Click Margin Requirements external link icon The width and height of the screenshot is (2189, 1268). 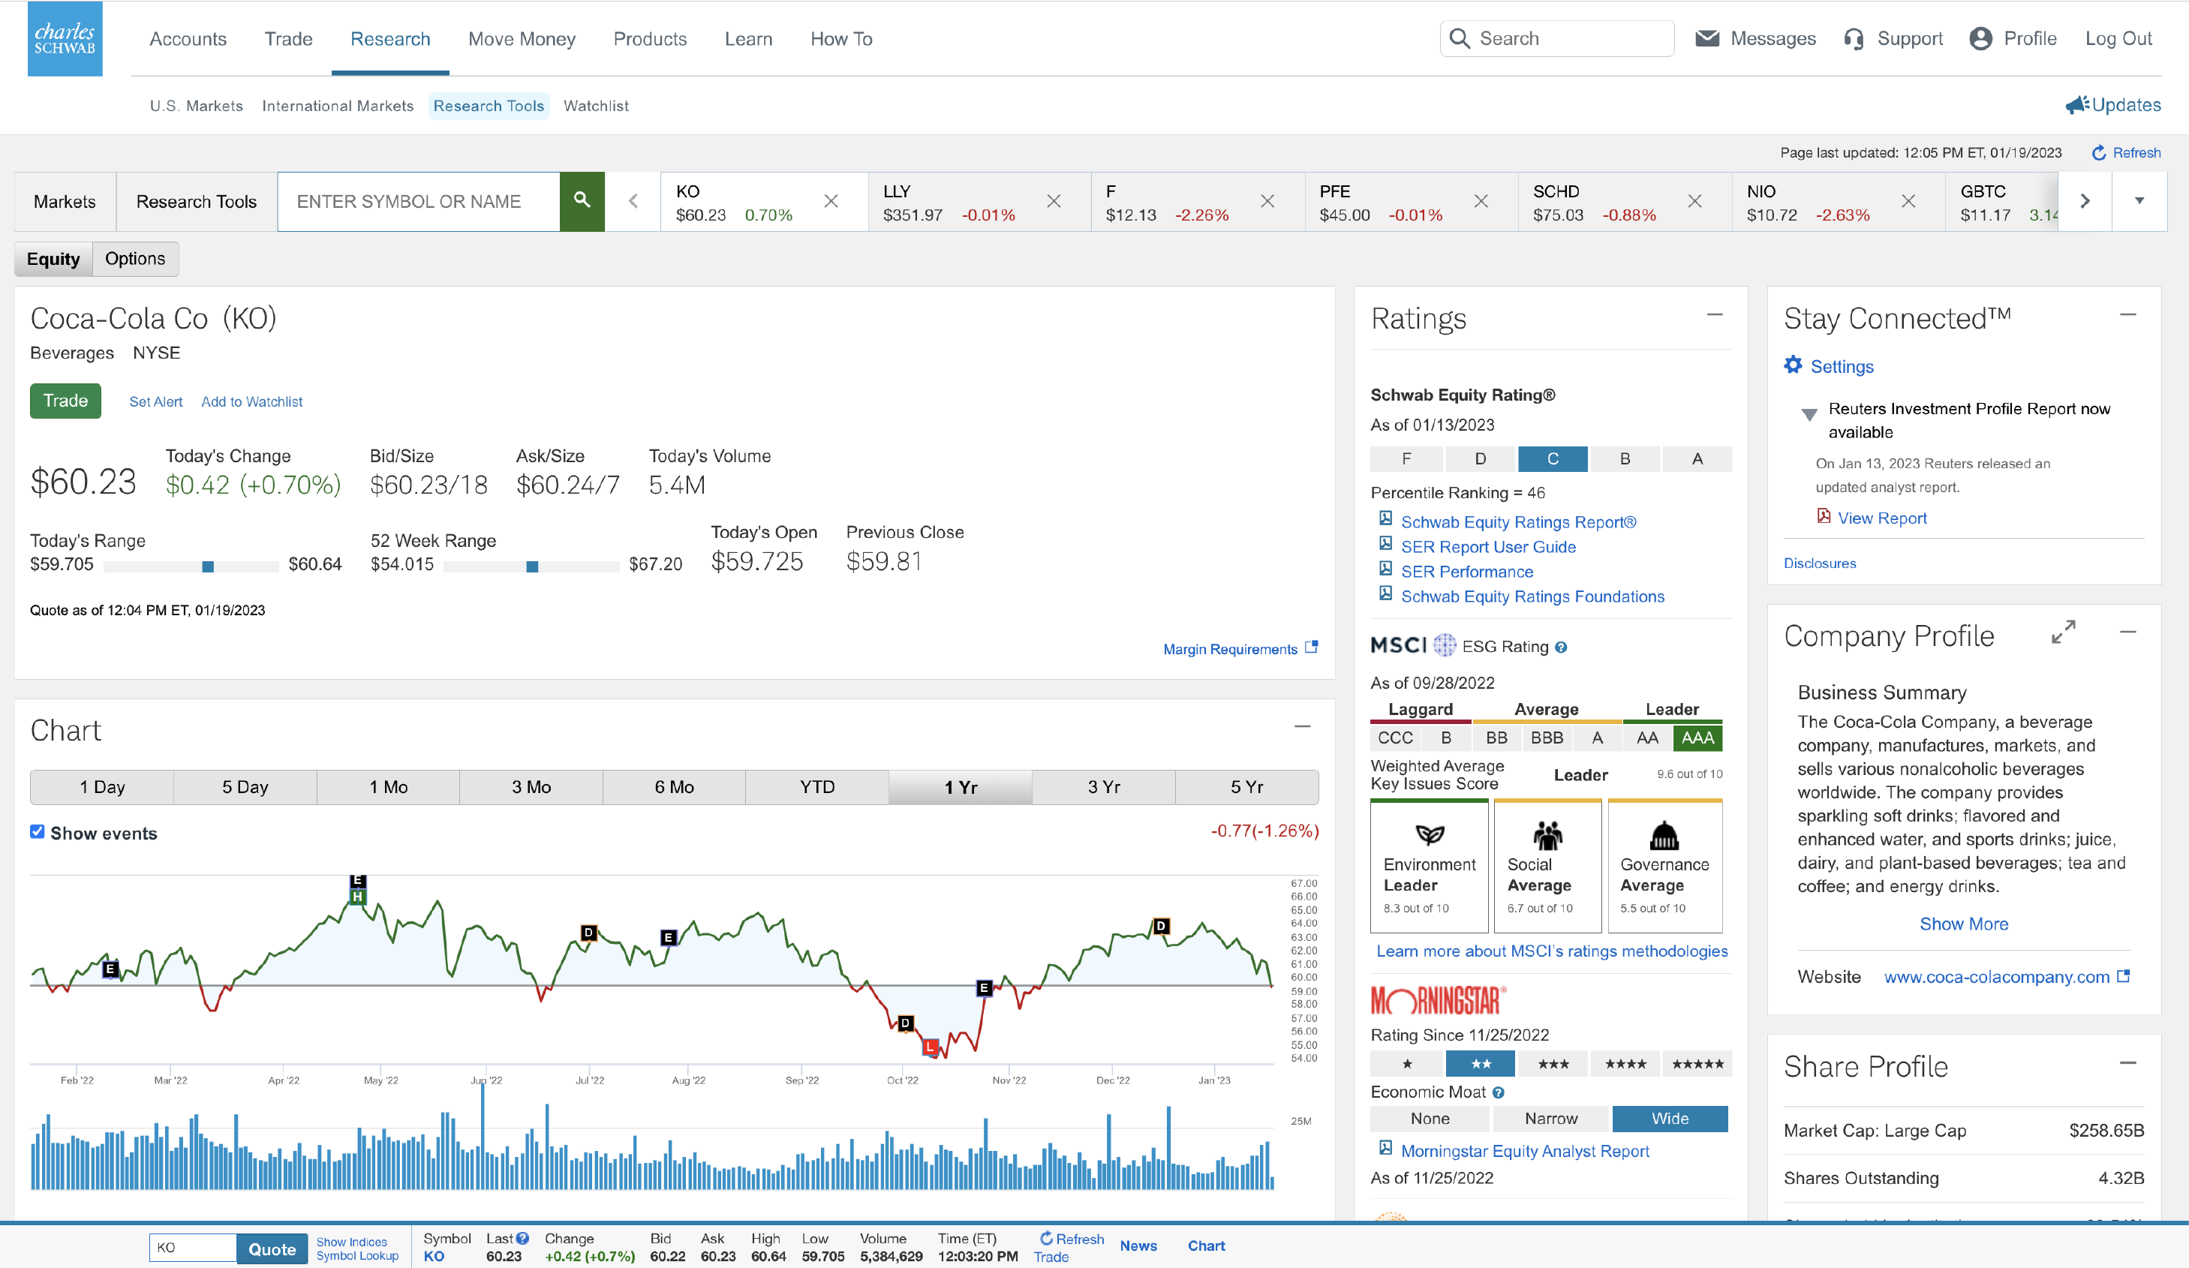click(1312, 647)
